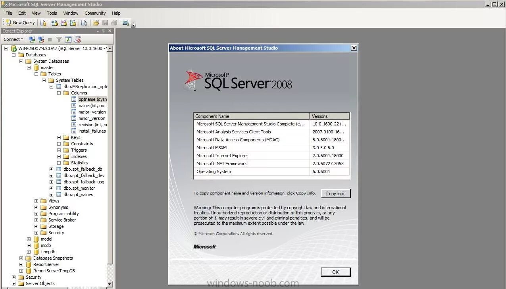
Task: Open the toolbar options overflow arrow
Action: (x=134, y=25)
